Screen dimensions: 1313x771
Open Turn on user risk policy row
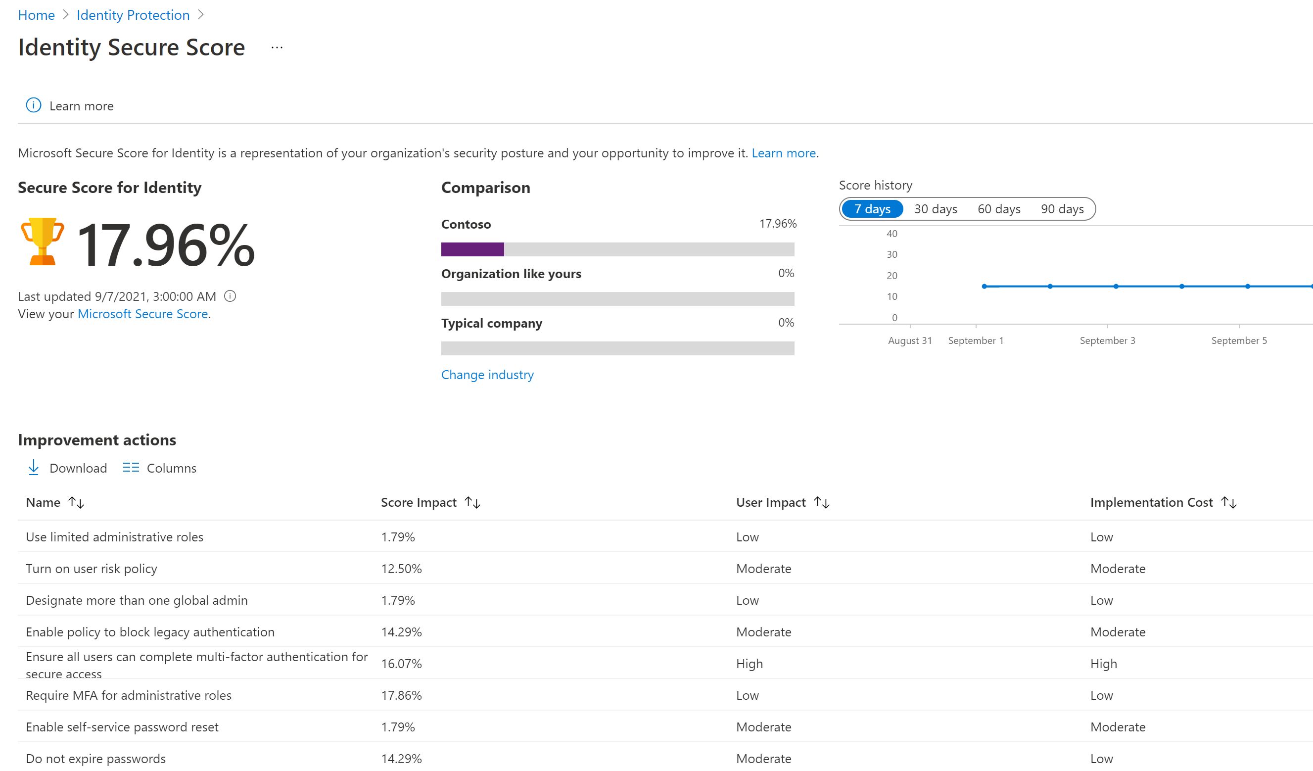[91, 569]
